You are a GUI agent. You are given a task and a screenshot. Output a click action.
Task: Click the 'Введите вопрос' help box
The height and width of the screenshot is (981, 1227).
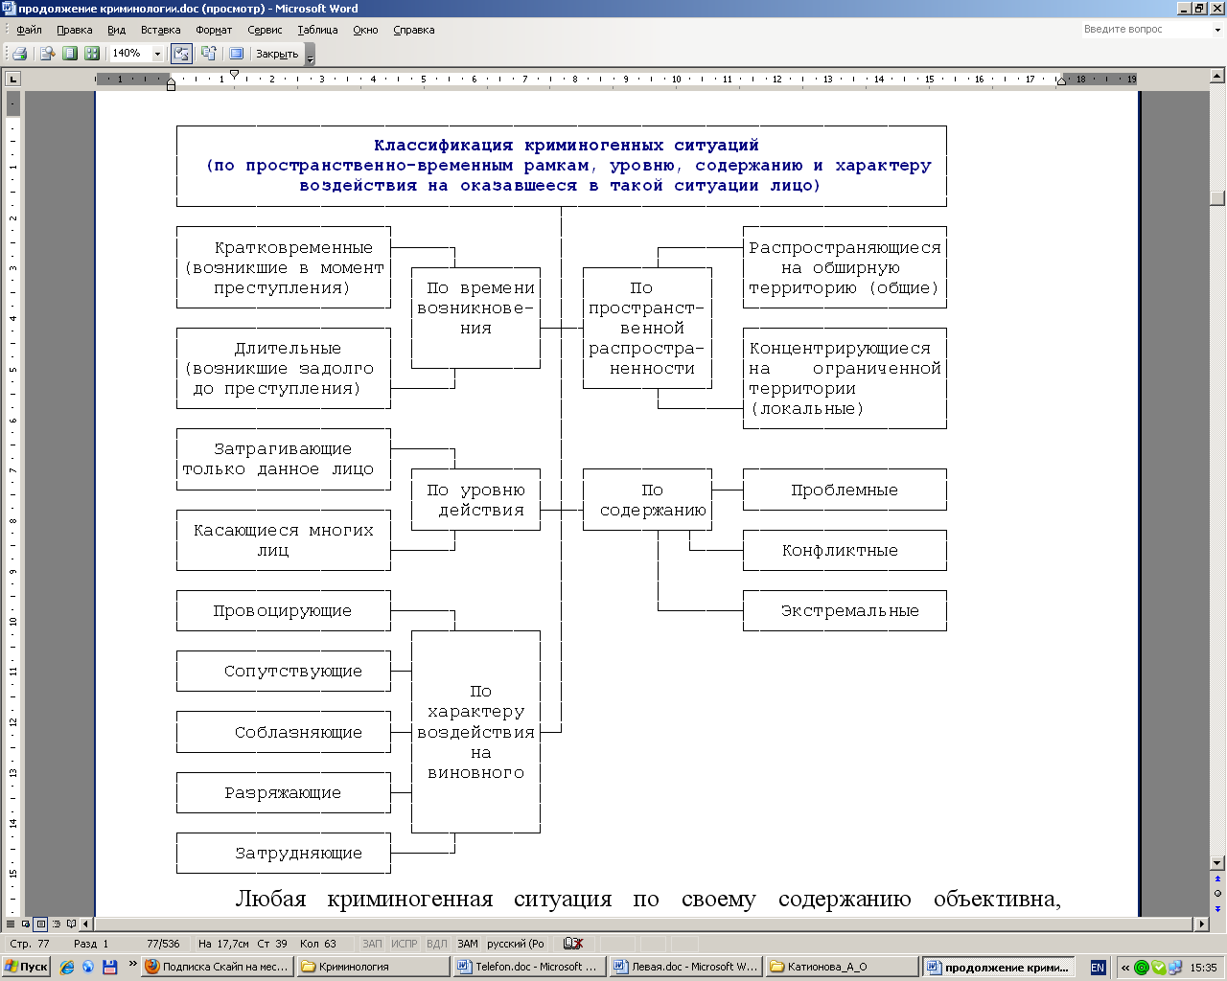pos(1146,30)
